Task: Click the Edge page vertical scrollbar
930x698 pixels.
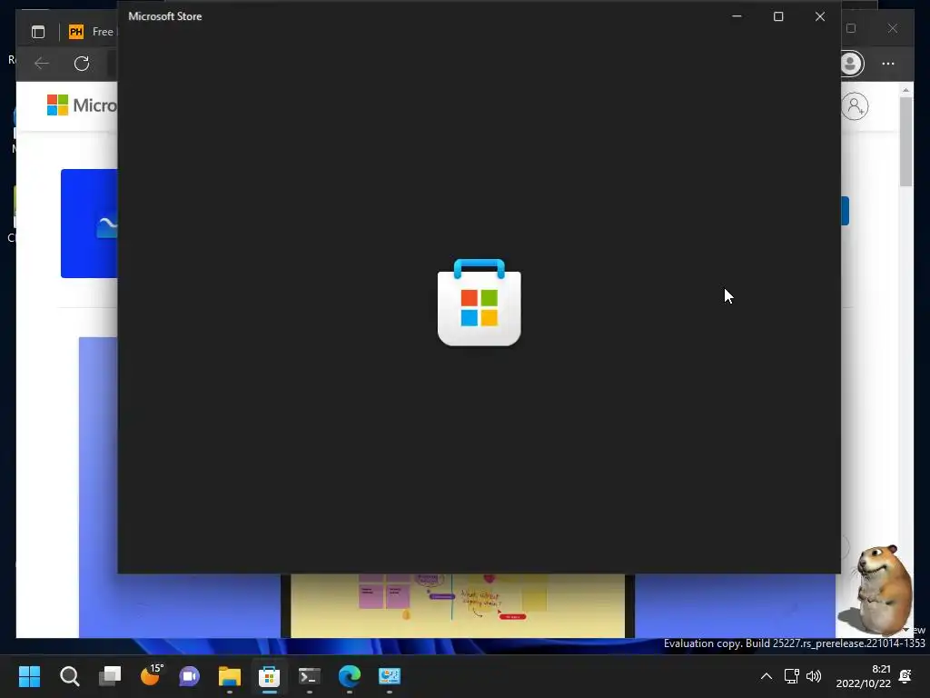Action: pyautogui.click(x=905, y=143)
